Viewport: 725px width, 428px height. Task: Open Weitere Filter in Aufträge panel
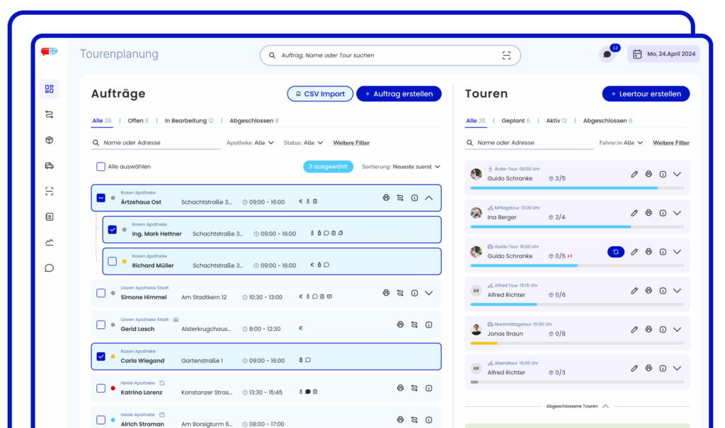point(351,143)
